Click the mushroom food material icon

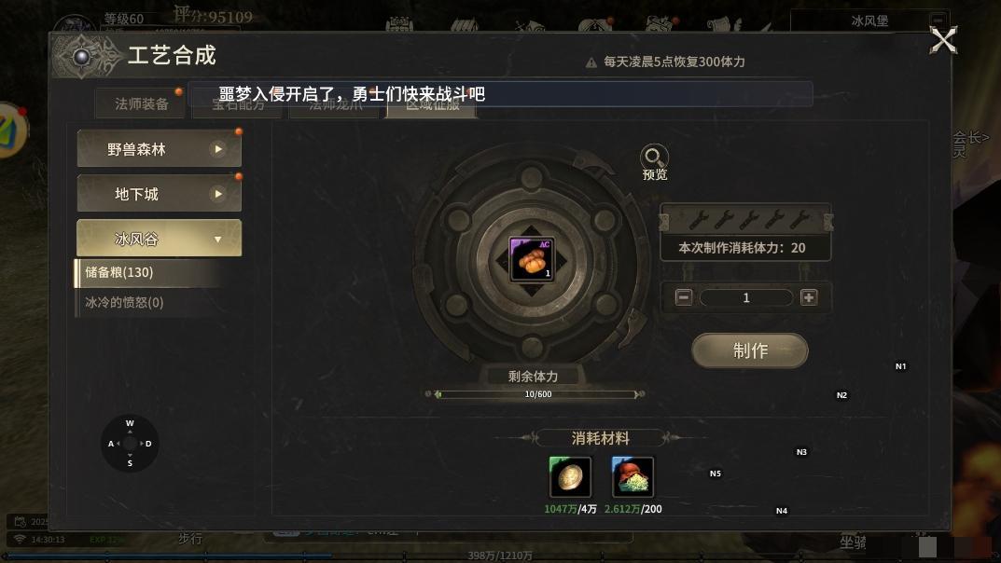633,477
